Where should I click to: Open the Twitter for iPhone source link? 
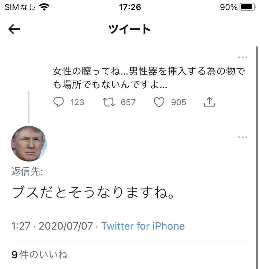pyautogui.click(x=143, y=226)
